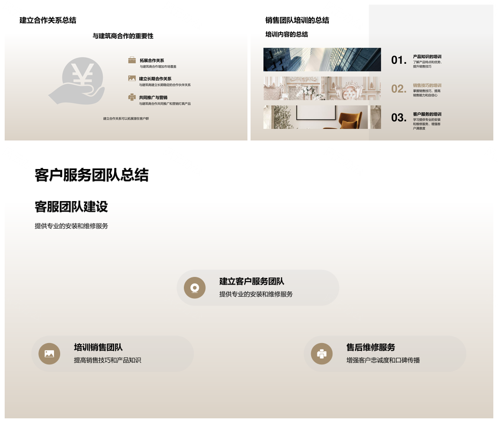Select the 客户服务团队总结 slide title
Viewport: 498px width, 423px height.
(x=91, y=175)
